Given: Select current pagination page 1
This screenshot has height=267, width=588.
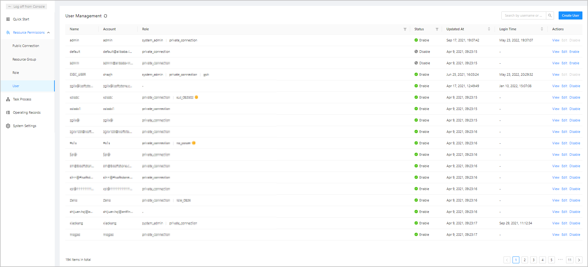Looking at the screenshot, I should 516,260.
